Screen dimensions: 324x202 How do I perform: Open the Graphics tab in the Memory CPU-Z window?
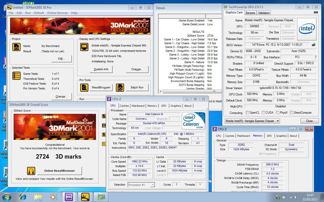(x=281, y=136)
